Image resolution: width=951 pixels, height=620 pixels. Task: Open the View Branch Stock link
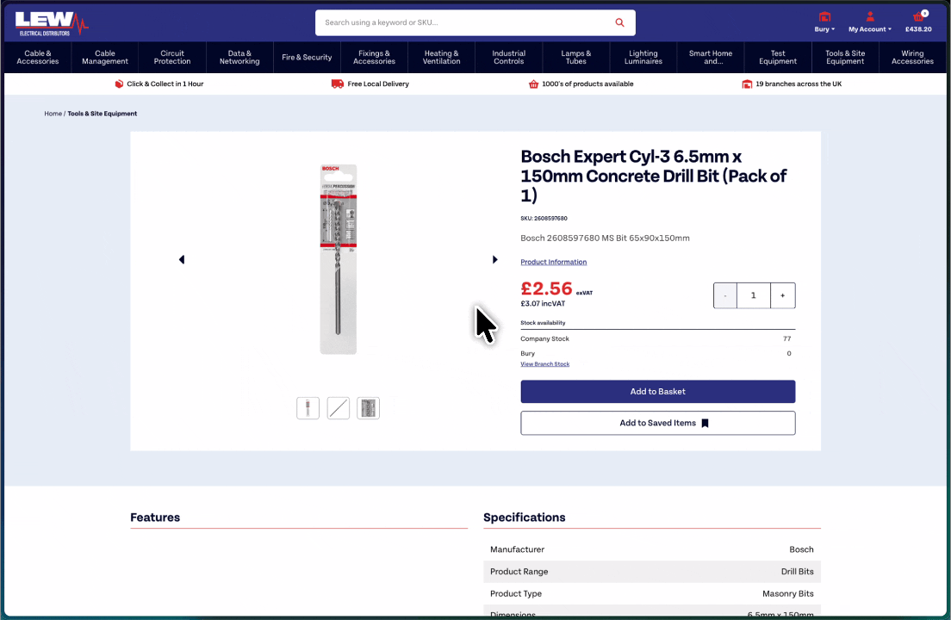(x=544, y=364)
